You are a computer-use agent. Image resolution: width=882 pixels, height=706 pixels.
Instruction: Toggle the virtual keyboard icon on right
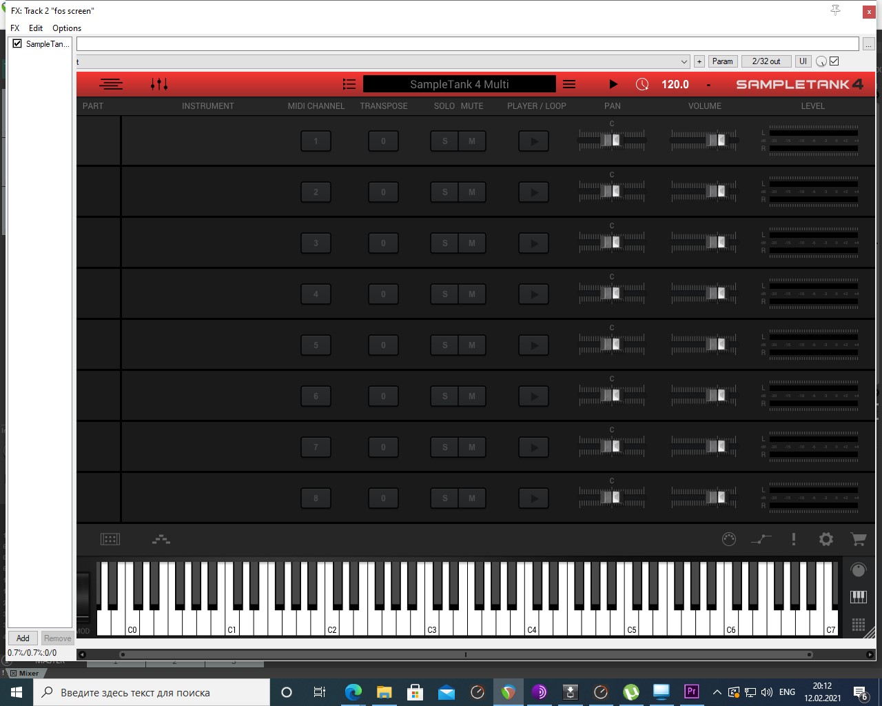tap(858, 597)
